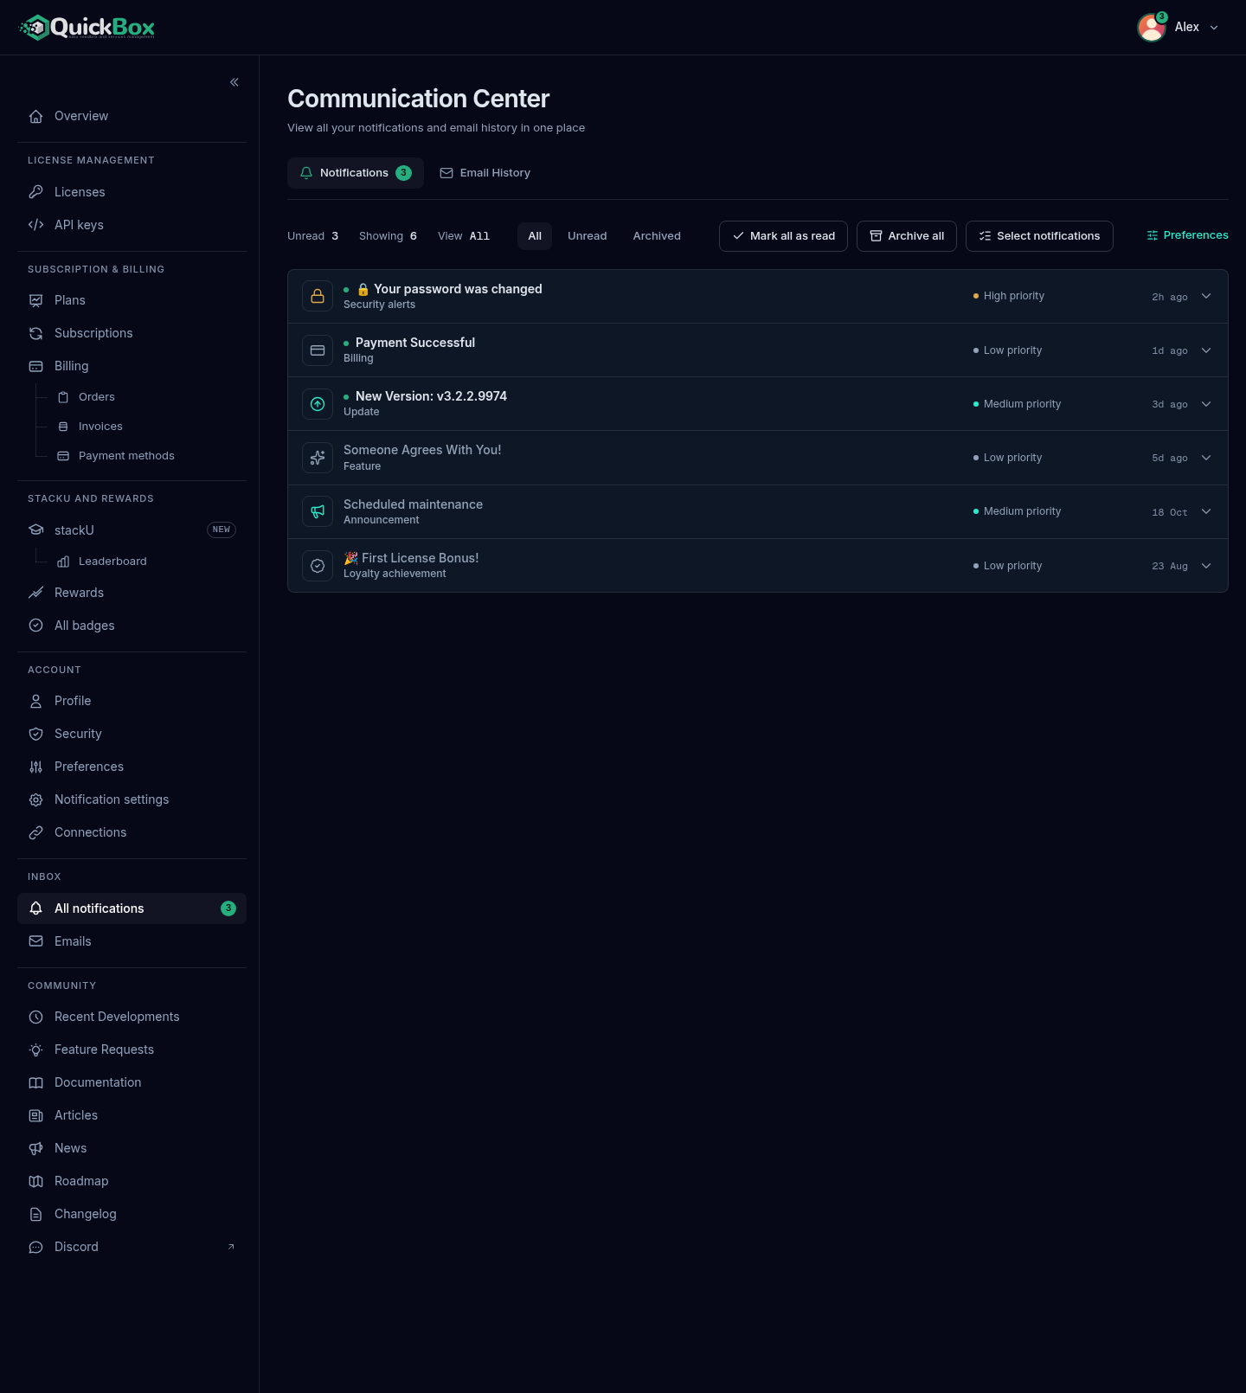The height and width of the screenshot is (1393, 1246).
Task: Click the megaphone icon of Scheduled maintenance
Action: 318,511
